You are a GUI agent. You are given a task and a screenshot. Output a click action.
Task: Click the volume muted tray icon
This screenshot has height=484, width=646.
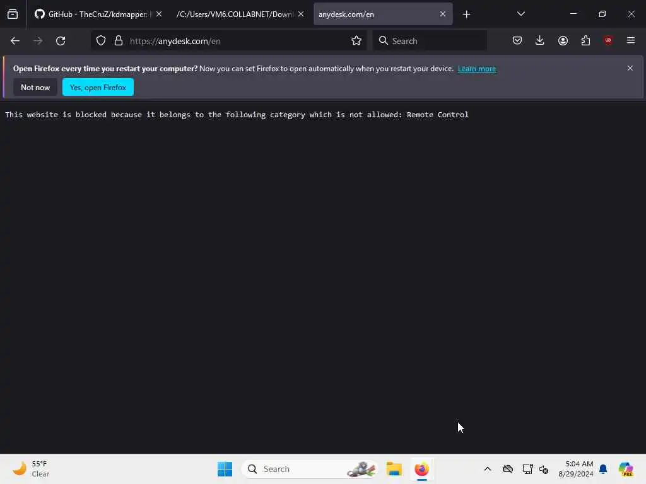pyautogui.click(x=543, y=469)
